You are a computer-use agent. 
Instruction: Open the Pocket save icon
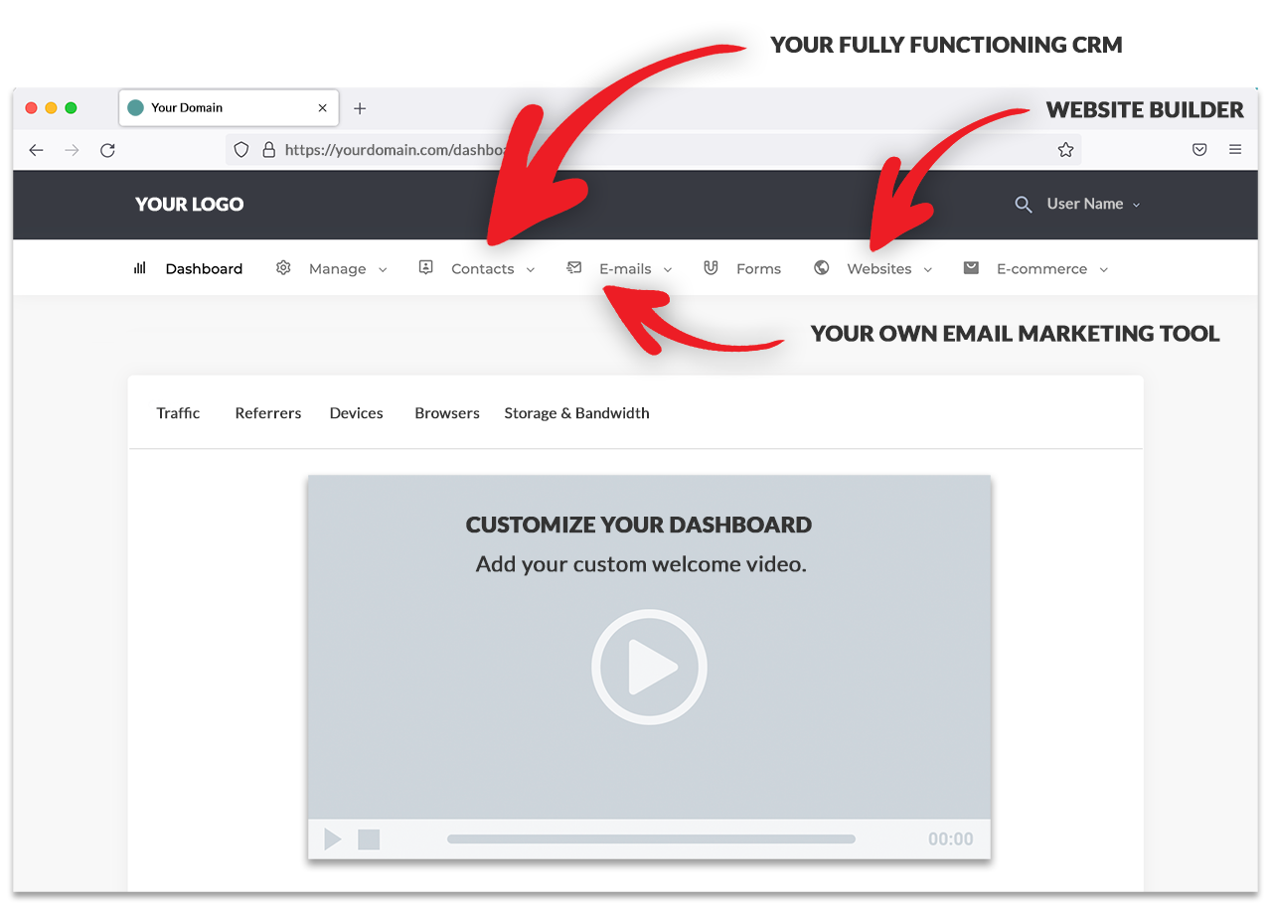click(1199, 150)
